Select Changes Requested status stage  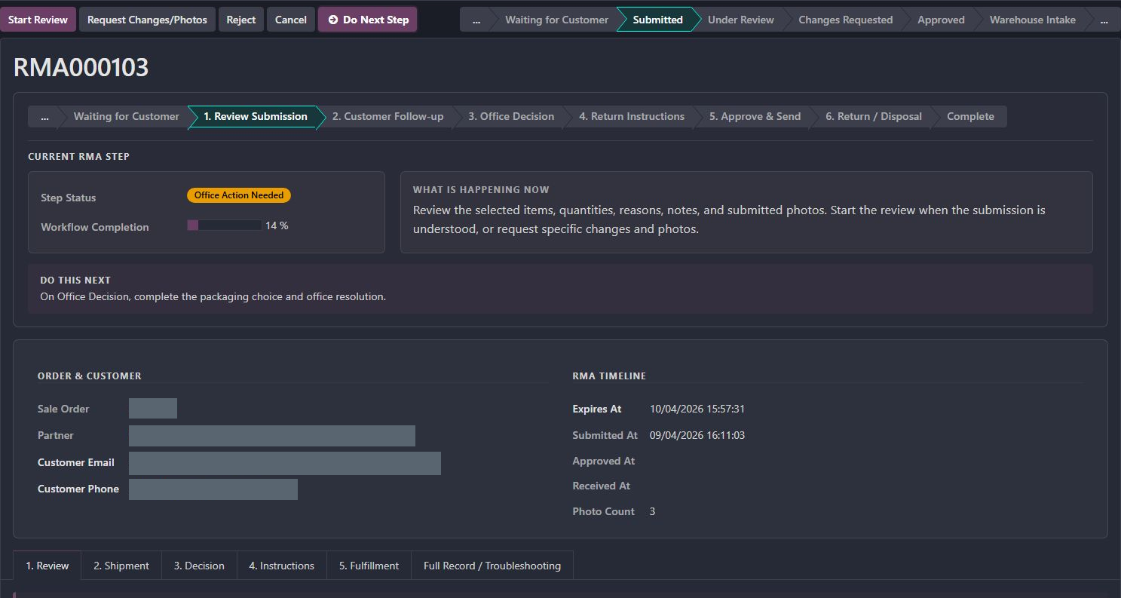(x=845, y=20)
